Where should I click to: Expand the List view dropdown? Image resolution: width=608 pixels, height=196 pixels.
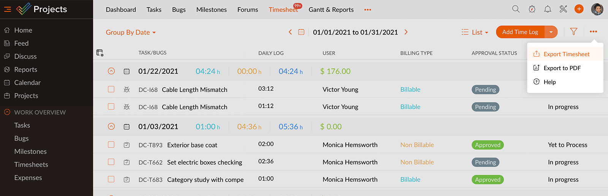[x=475, y=32]
